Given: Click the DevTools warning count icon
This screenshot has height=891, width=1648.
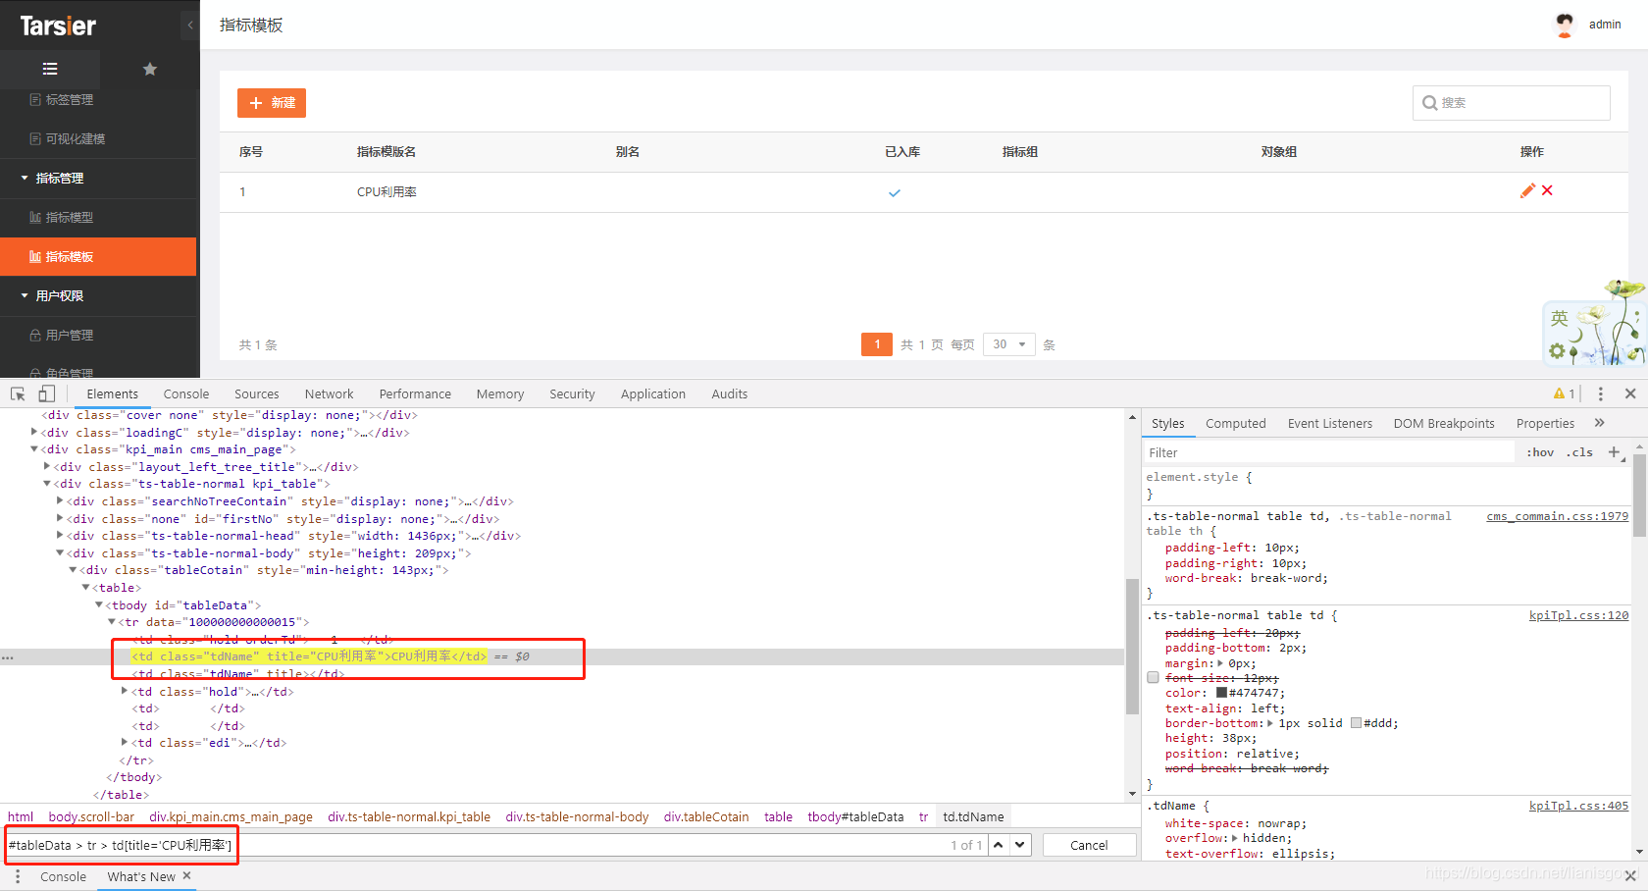Looking at the screenshot, I should tap(1564, 393).
